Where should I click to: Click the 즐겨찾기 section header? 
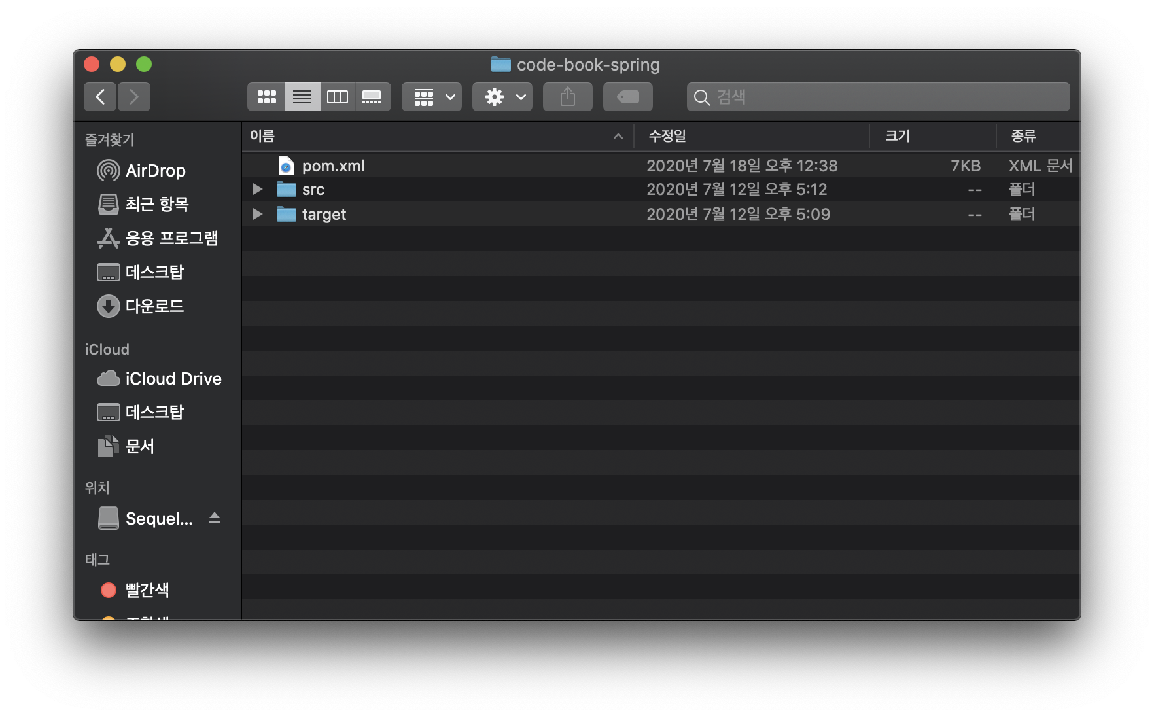(x=110, y=139)
